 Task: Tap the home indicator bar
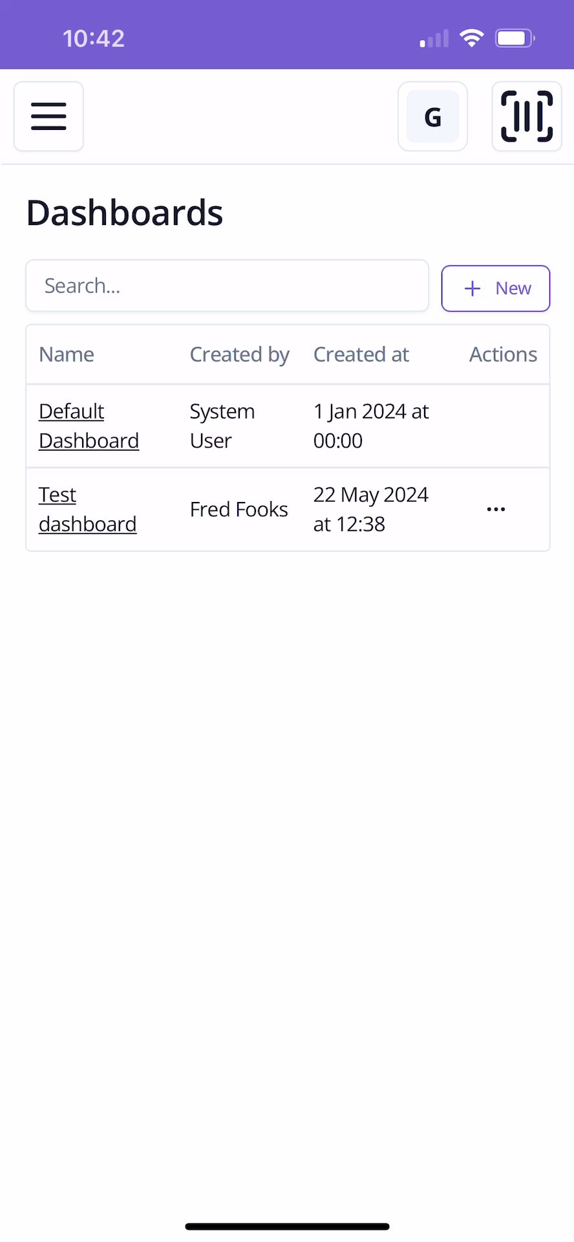[287, 1226]
